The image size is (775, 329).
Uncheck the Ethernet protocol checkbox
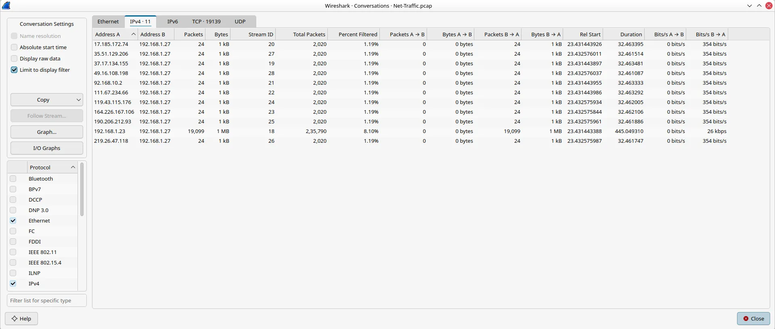click(x=13, y=221)
